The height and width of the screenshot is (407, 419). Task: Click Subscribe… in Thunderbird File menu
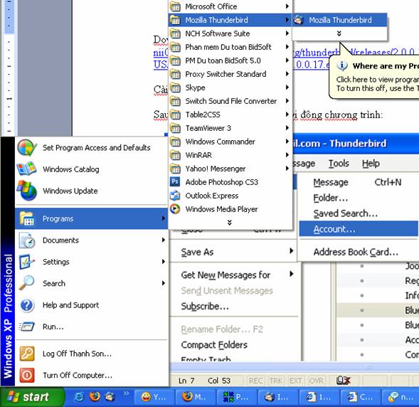pos(205,306)
